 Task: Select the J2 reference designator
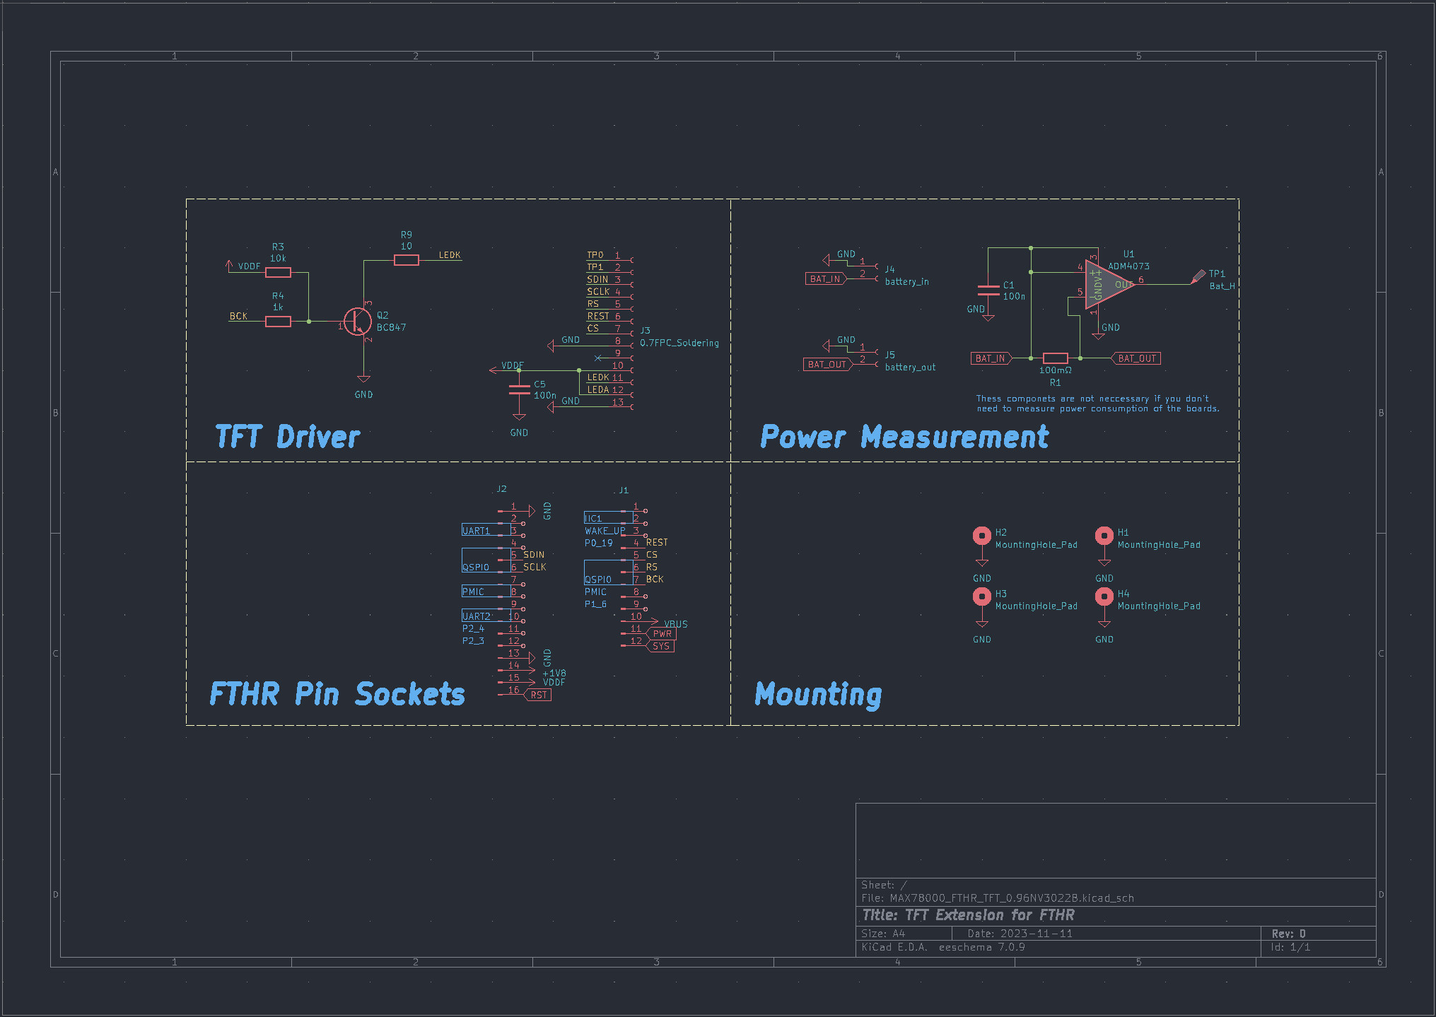[x=501, y=489]
